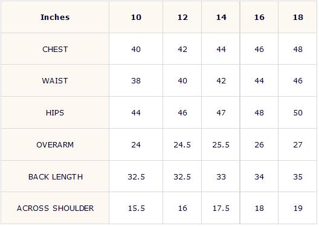Click the ACROSS SHOULDER row label
The width and height of the screenshot is (319, 226).
click(56, 208)
